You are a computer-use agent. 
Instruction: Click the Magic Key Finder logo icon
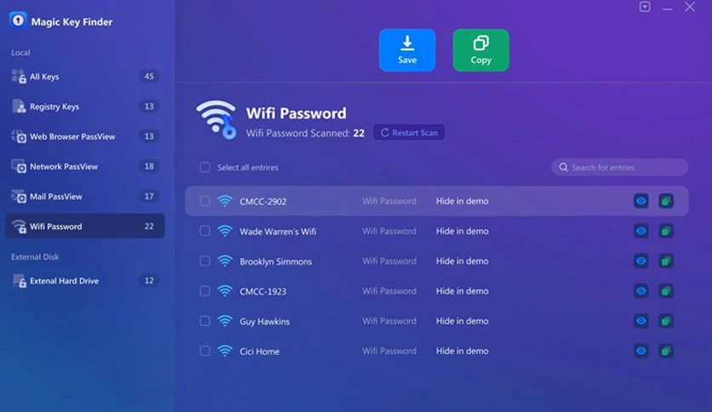click(x=18, y=21)
